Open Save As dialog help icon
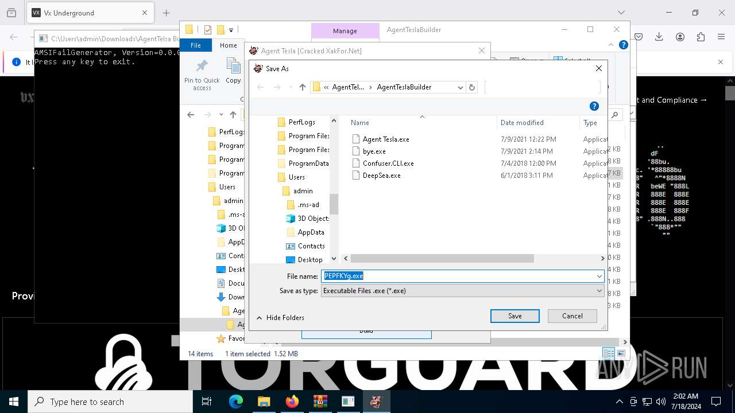Screen dimensions: 735x413 pyautogui.click(x=594, y=106)
